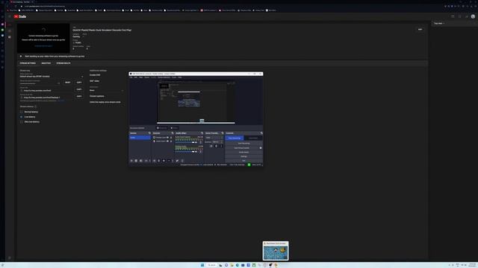
Task: Switch to the Analytics tab
Action: tap(46, 63)
